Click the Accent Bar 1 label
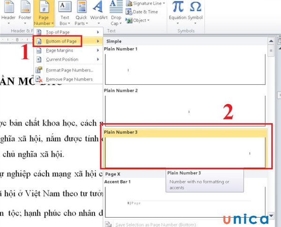Screen dimensions: 281x227 point(118,182)
